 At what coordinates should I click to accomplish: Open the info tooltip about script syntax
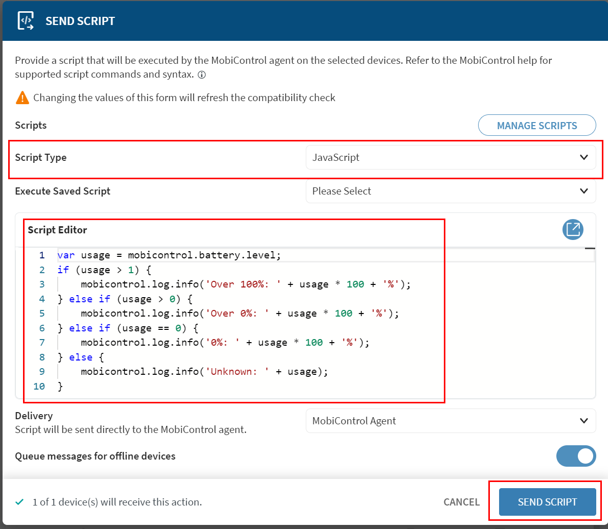pos(201,75)
